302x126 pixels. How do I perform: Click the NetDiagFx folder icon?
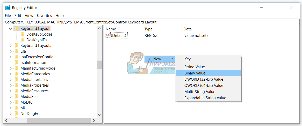[17, 114]
